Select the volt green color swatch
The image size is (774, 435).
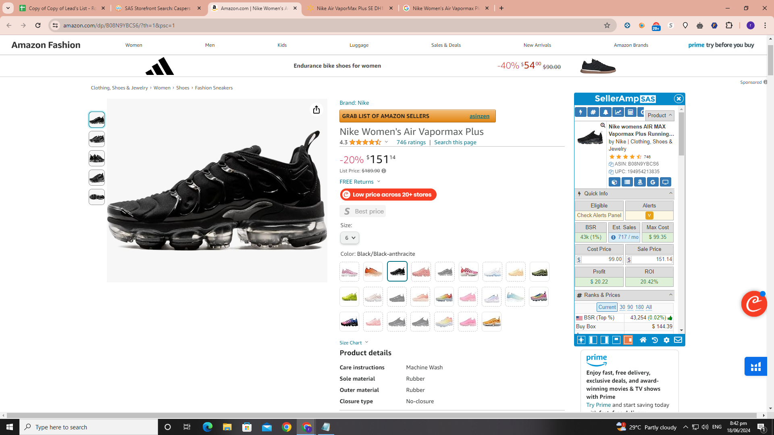pos(349,297)
